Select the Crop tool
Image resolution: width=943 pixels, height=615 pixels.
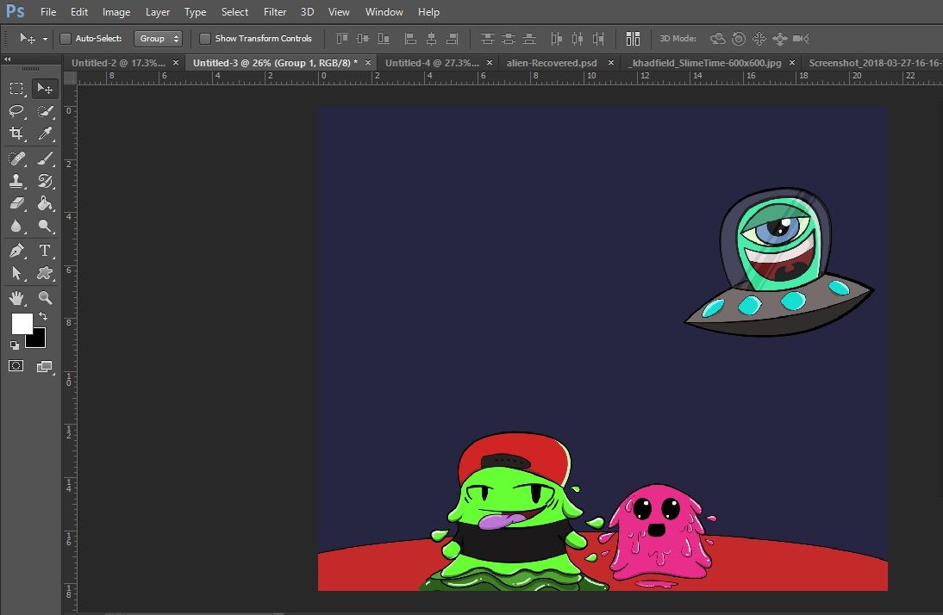pyautogui.click(x=16, y=133)
